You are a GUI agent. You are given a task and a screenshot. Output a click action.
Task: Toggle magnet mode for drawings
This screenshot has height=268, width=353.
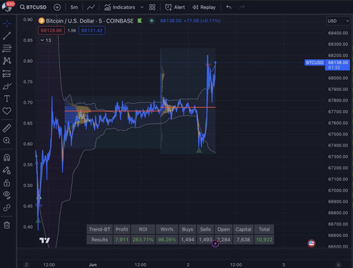(x=7, y=157)
